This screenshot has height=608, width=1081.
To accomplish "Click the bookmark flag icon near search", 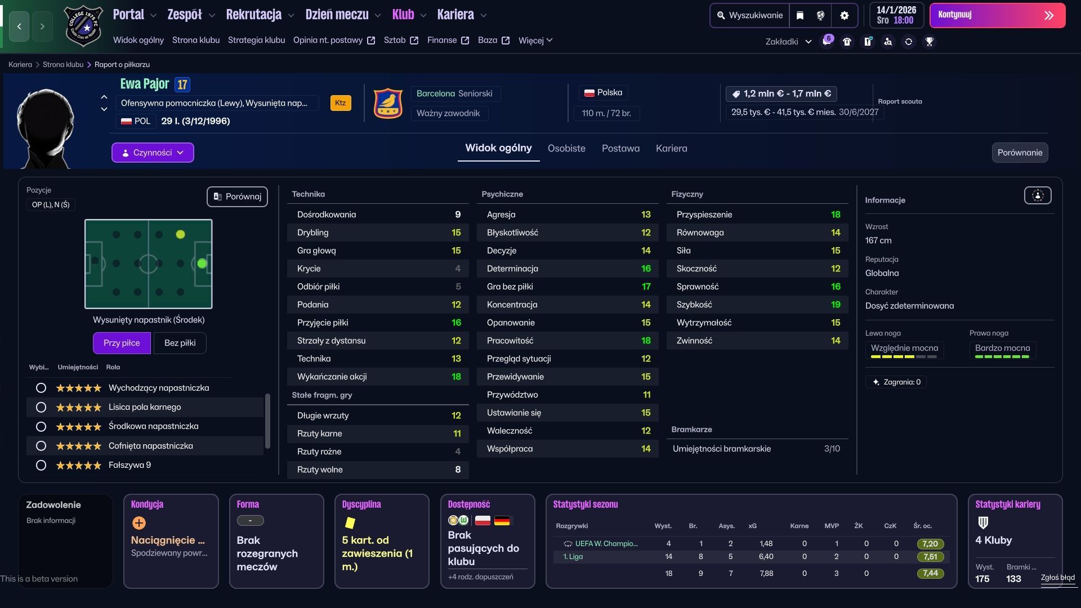I will 799,16.
